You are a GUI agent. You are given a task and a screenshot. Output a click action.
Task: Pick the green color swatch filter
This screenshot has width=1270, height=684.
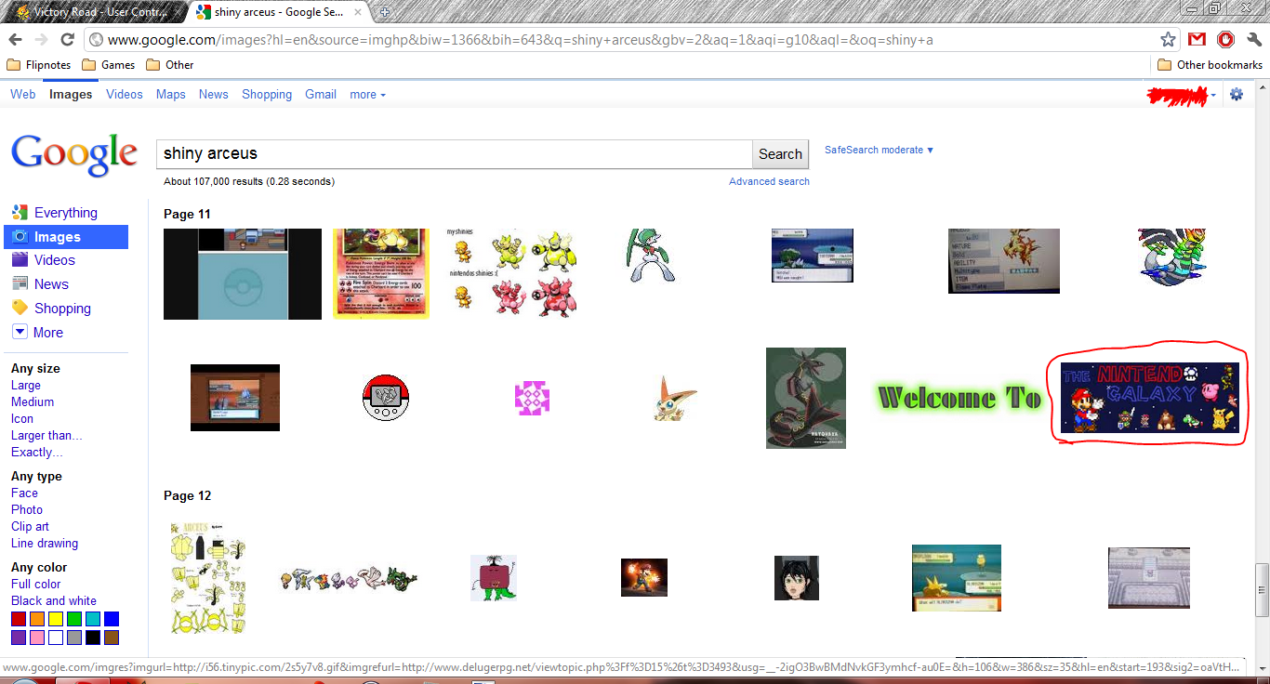[74, 619]
